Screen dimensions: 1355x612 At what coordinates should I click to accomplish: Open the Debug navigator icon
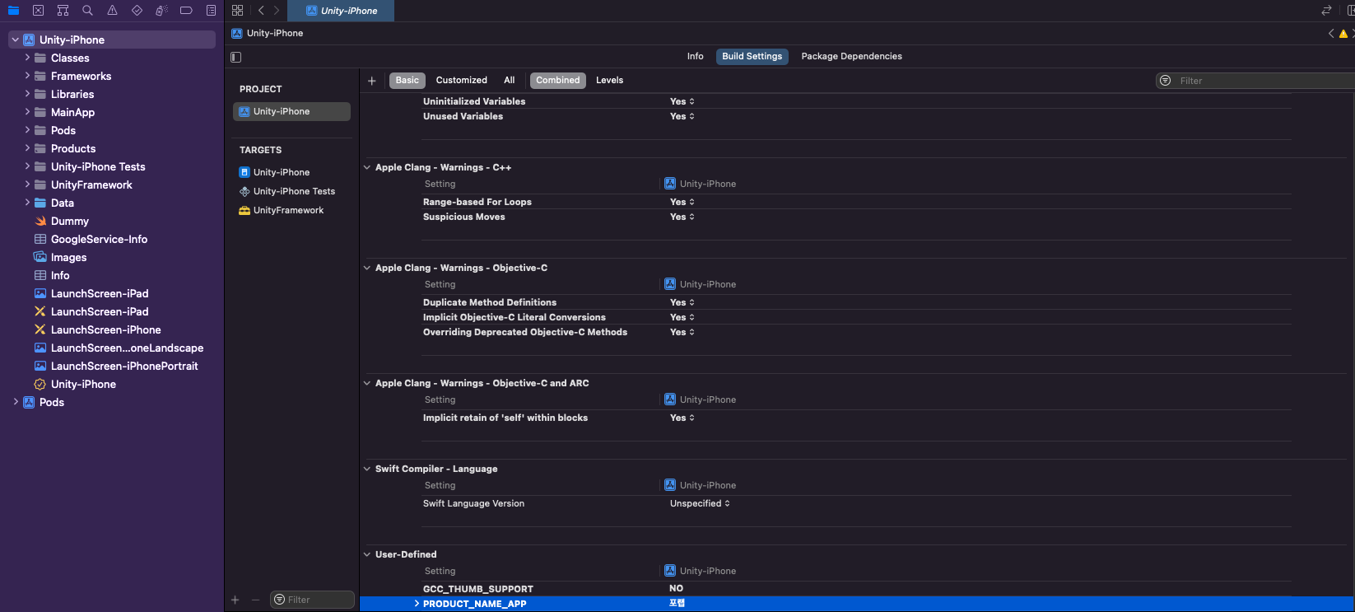pyautogui.click(x=161, y=11)
